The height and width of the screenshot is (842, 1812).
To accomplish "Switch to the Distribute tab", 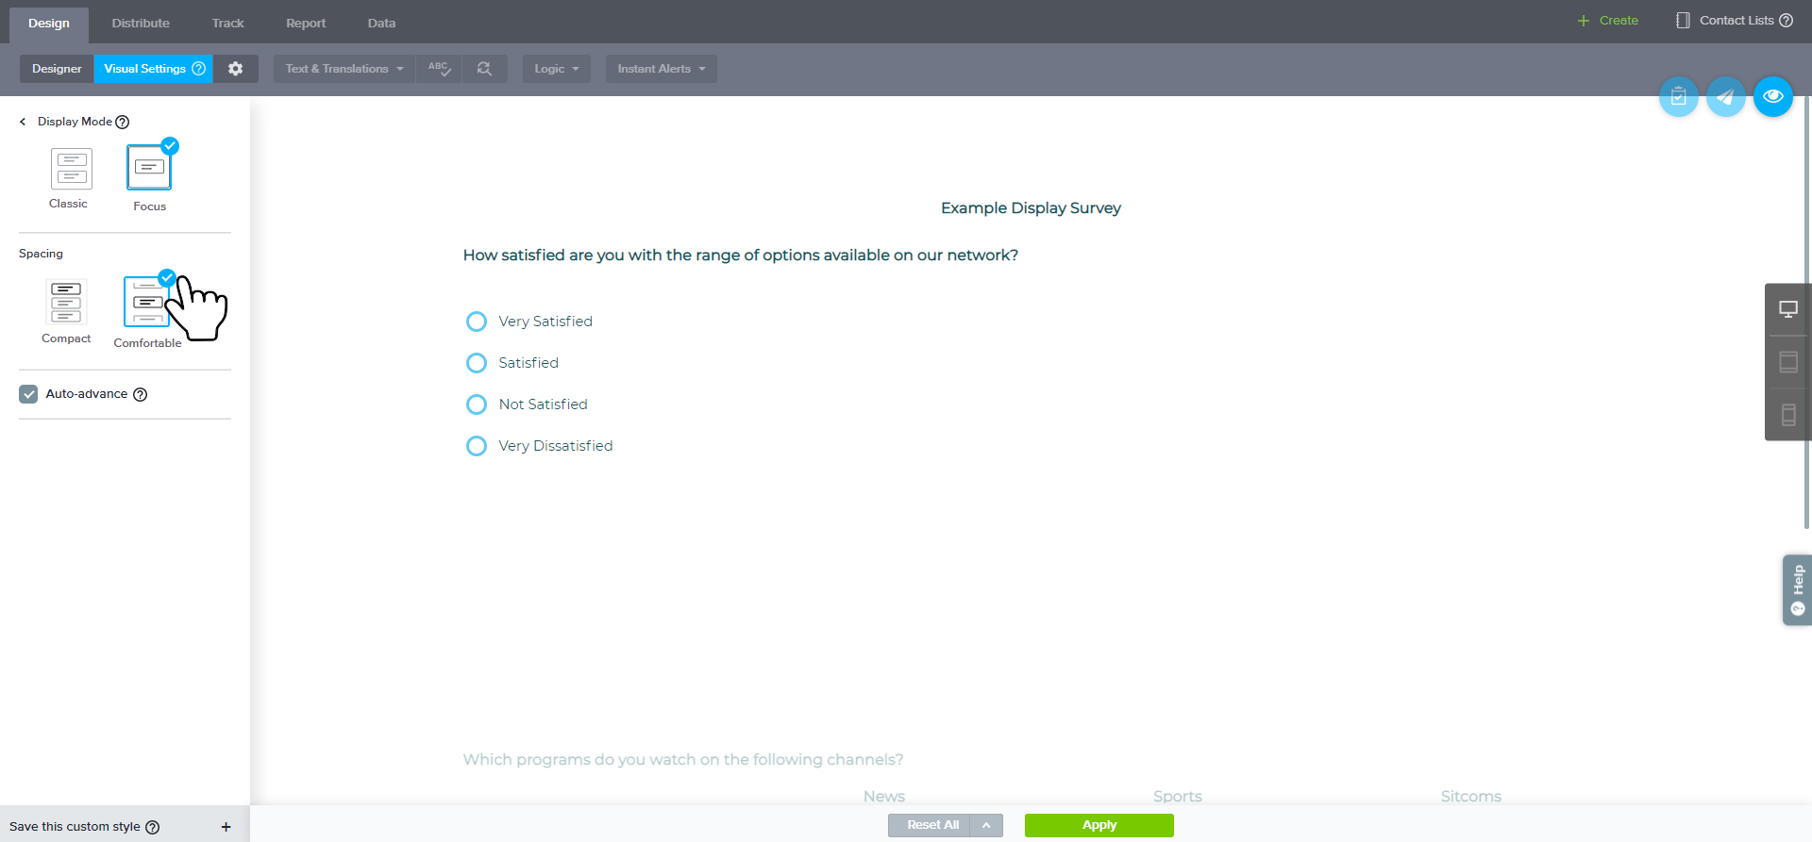I will pos(141,23).
